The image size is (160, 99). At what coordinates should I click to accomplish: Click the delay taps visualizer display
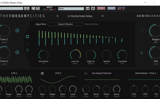[x=80, y=38]
